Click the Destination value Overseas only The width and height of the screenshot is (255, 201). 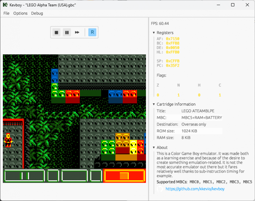click(194, 124)
